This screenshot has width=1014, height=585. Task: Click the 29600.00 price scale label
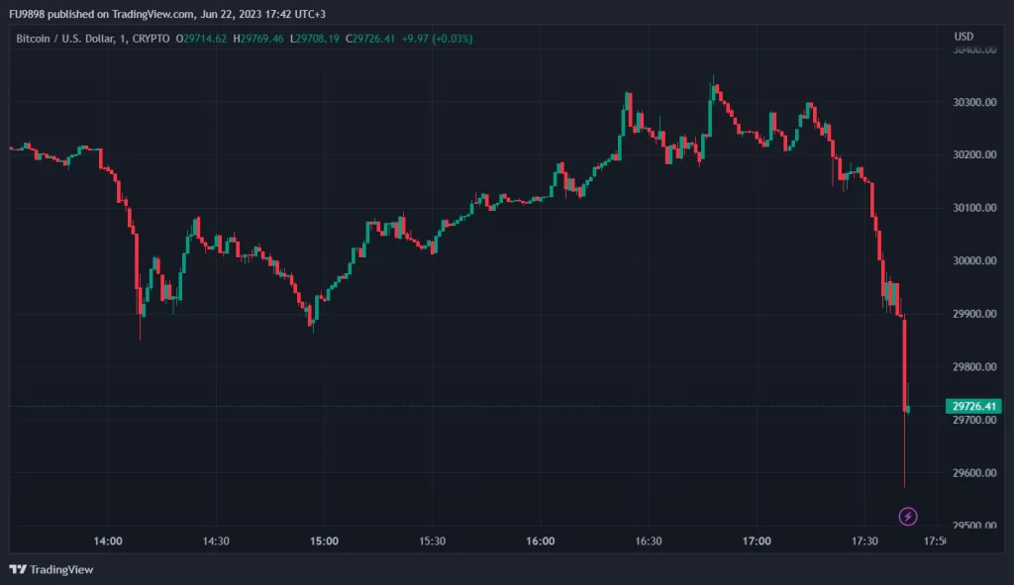click(973, 473)
